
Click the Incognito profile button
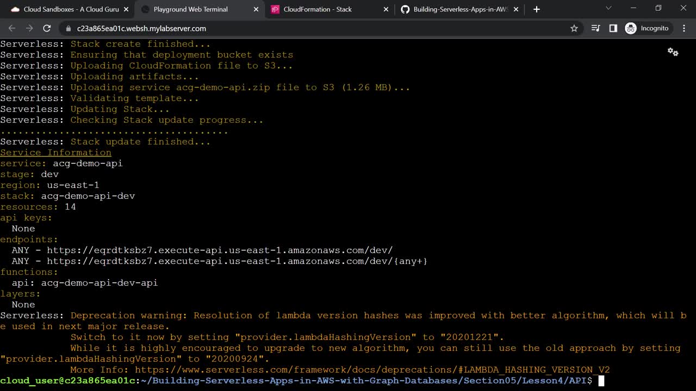coord(647,28)
